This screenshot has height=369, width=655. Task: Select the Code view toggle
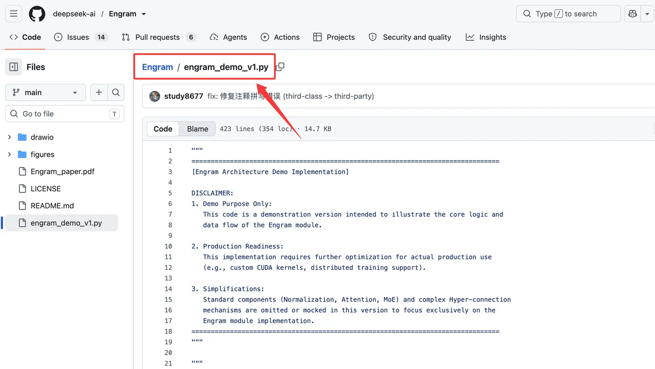coord(163,129)
